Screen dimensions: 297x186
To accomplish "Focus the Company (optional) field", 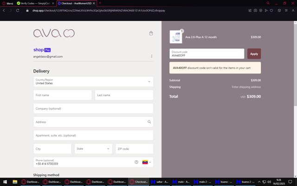I will (93, 108).
